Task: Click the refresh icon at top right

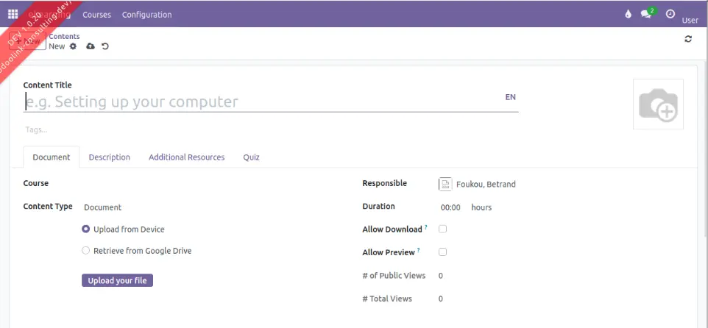Action: pyautogui.click(x=688, y=39)
